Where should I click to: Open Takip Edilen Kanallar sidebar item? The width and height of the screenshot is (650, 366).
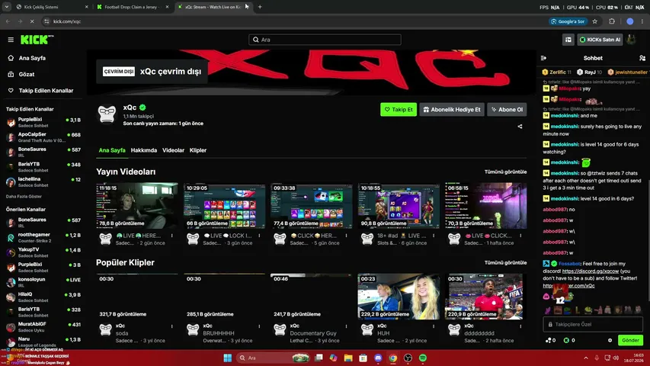pos(46,91)
